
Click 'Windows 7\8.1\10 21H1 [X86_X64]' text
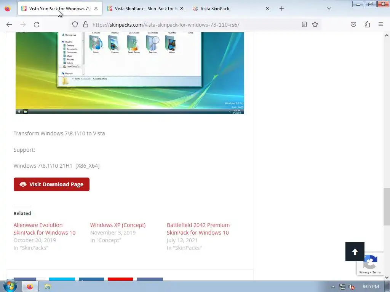(x=56, y=166)
